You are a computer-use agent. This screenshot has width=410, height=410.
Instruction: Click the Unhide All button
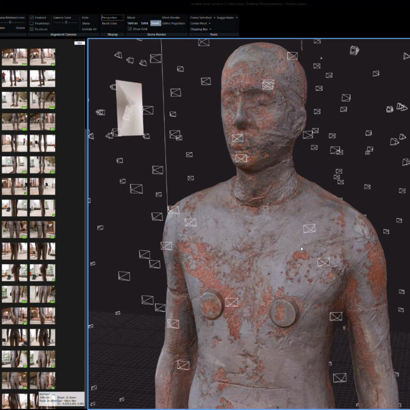89,29
